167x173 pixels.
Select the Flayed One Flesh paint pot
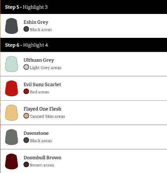pos(11,113)
